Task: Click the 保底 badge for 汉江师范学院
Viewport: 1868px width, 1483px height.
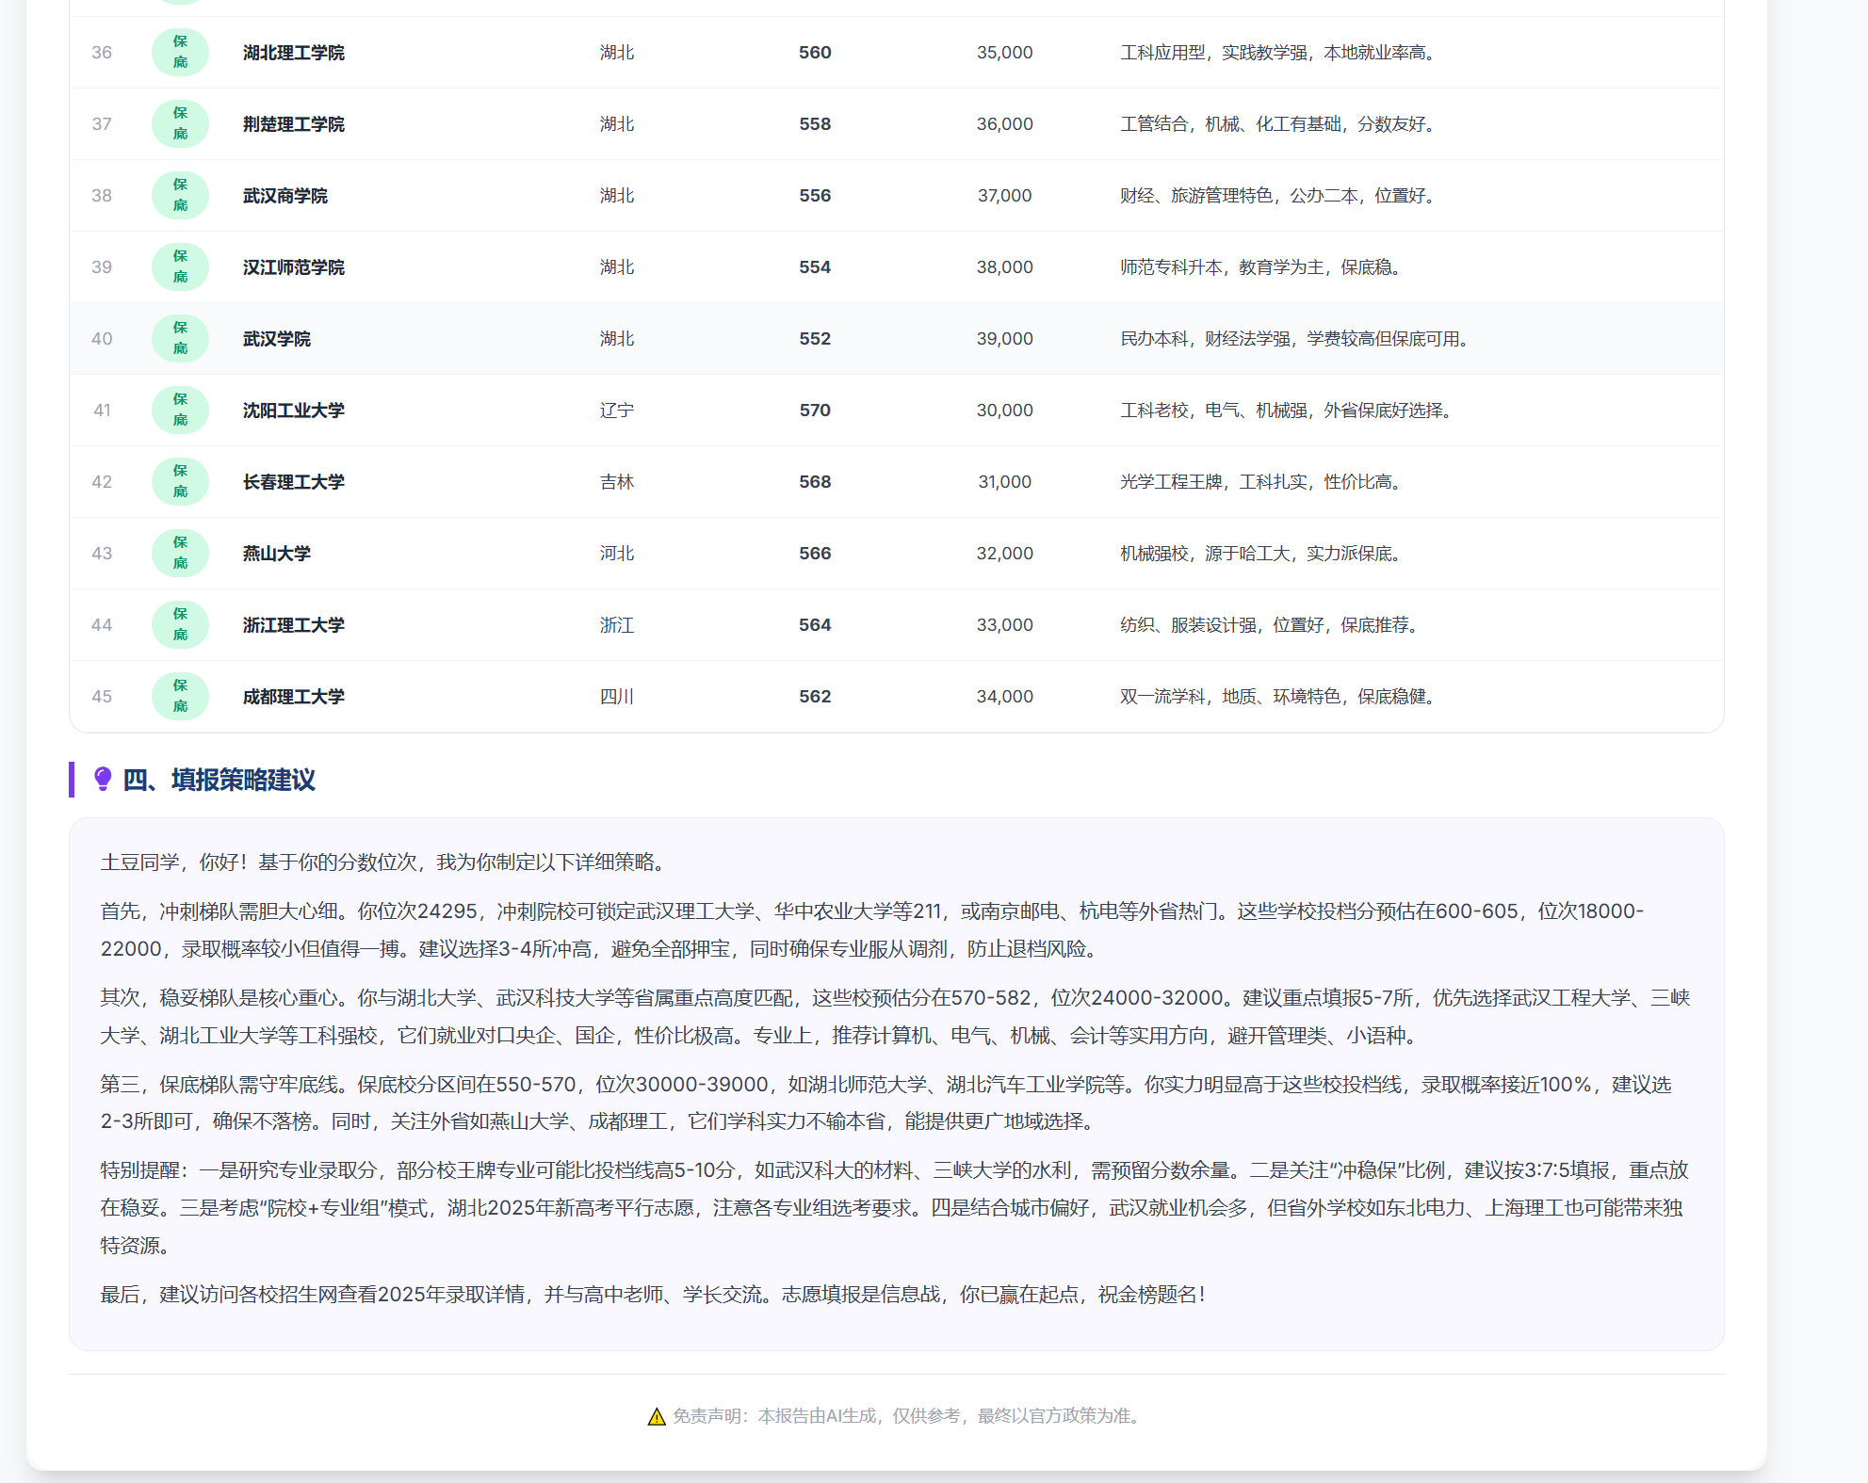Action: tap(180, 267)
